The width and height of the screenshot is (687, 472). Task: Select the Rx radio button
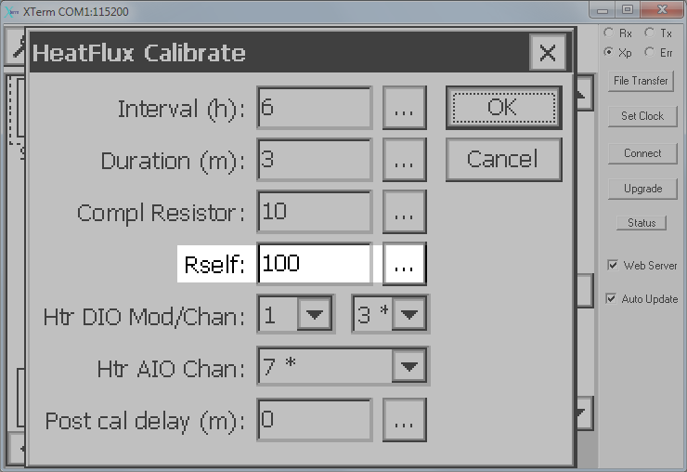(x=609, y=33)
